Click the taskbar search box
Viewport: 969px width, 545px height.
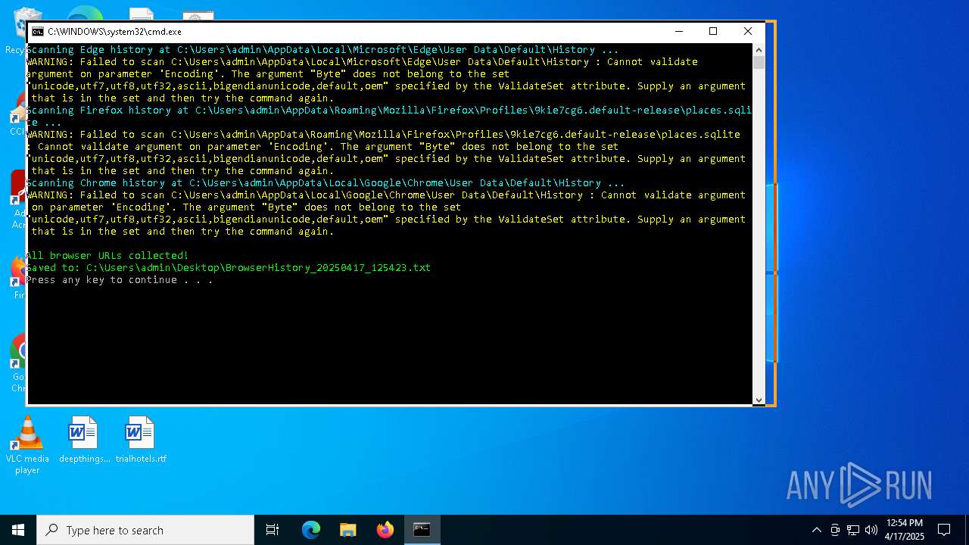(145, 530)
